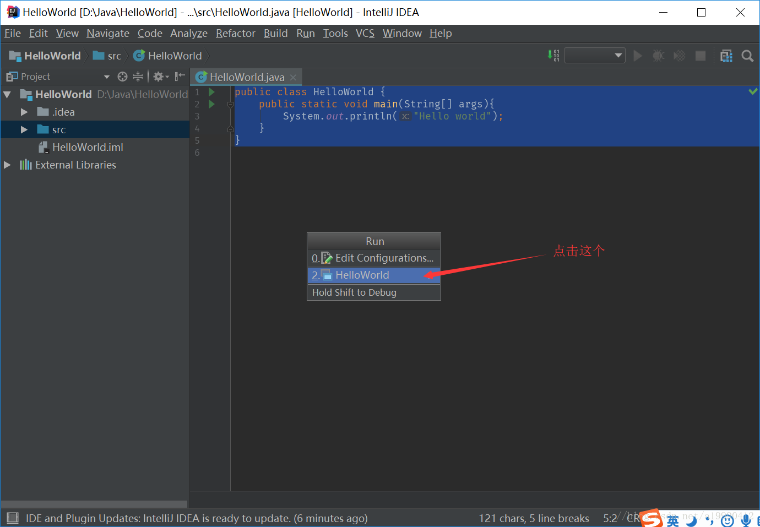
Task: Open the Edit menu
Action: pos(39,34)
